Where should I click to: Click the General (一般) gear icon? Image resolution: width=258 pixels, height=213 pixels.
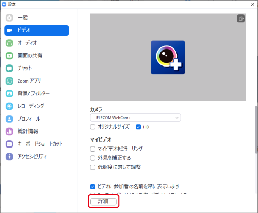click(9, 18)
